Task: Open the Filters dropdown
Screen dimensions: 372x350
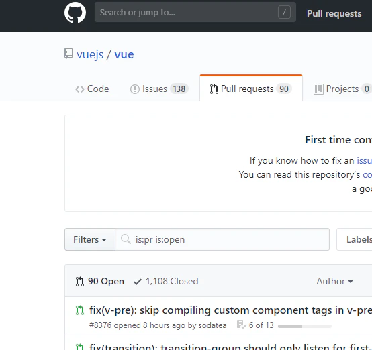Action: [x=90, y=239]
